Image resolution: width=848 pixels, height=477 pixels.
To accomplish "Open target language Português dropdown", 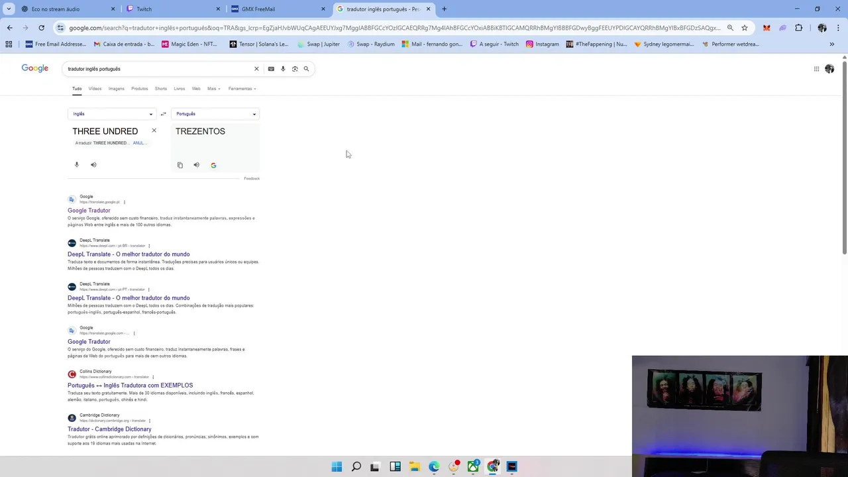I will tap(215, 114).
